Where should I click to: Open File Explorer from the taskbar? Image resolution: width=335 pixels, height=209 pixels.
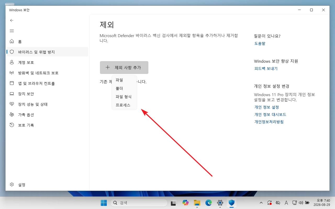tap(197, 203)
